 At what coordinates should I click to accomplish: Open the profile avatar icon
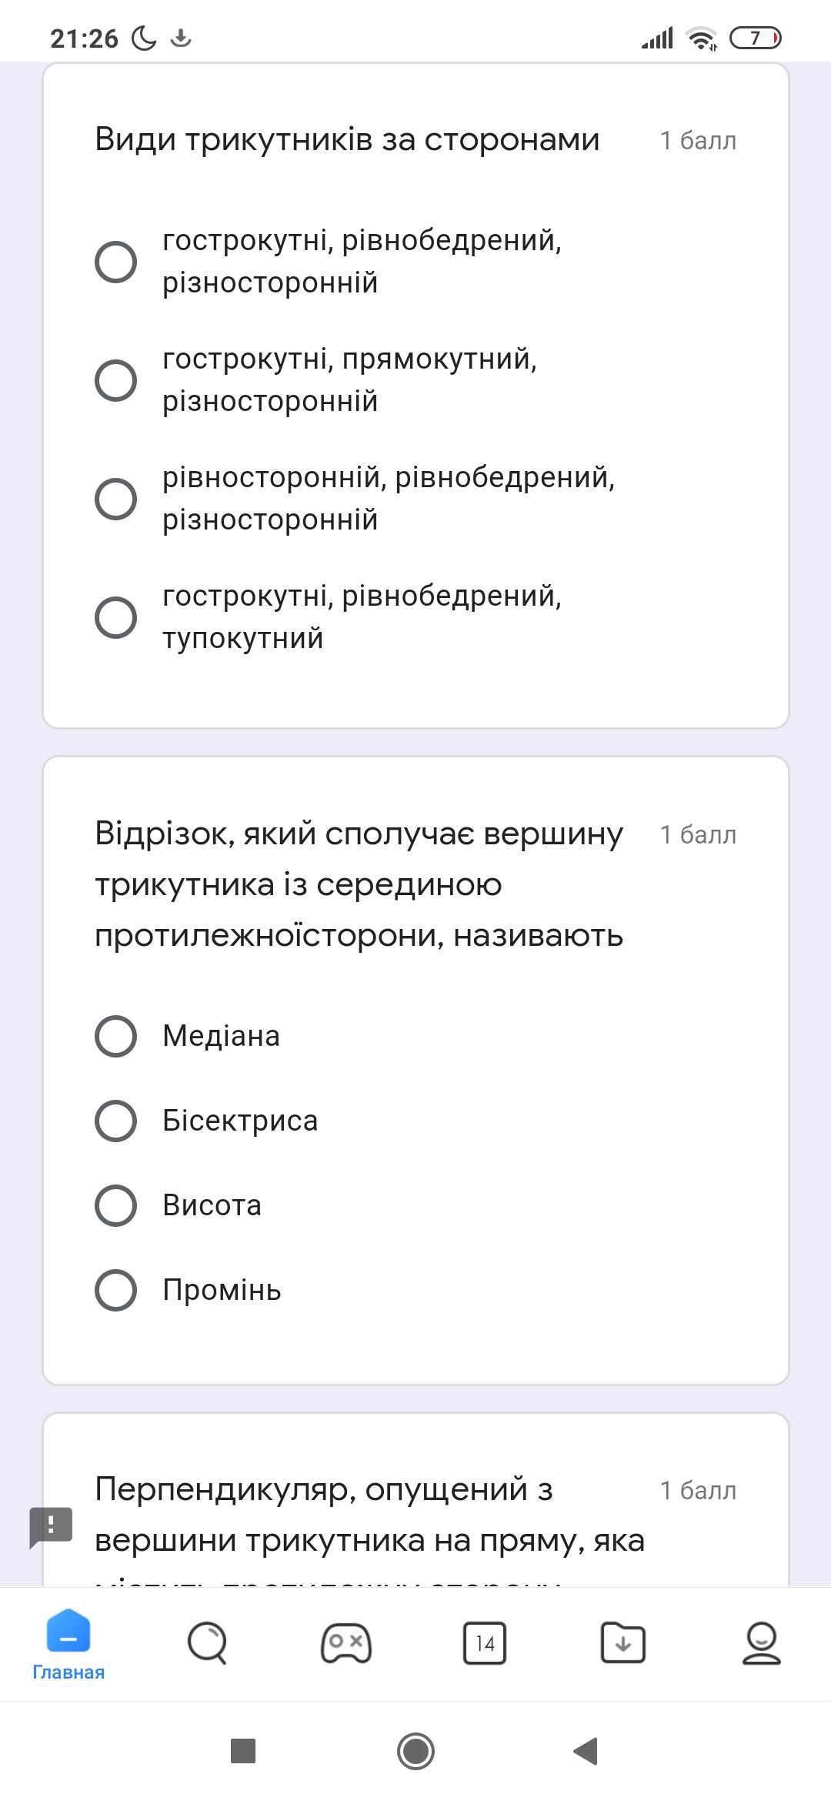point(761,1643)
